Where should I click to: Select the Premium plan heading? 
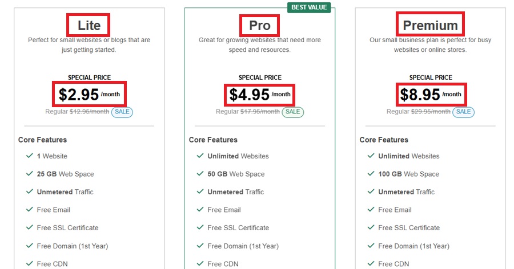click(x=430, y=26)
